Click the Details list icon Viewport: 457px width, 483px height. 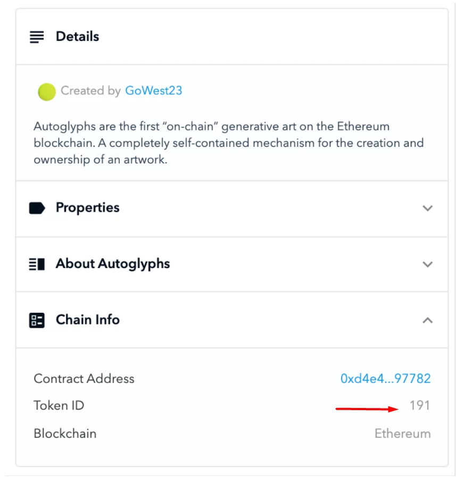[37, 37]
